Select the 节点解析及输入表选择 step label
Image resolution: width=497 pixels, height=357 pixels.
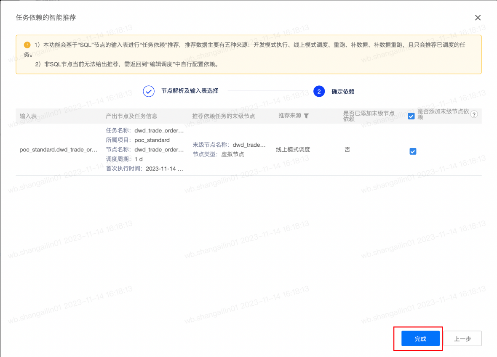[190, 91]
